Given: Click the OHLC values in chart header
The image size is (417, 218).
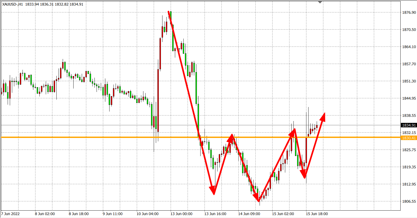Looking at the screenshot, I should pyautogui.click(x=54, y=4).
